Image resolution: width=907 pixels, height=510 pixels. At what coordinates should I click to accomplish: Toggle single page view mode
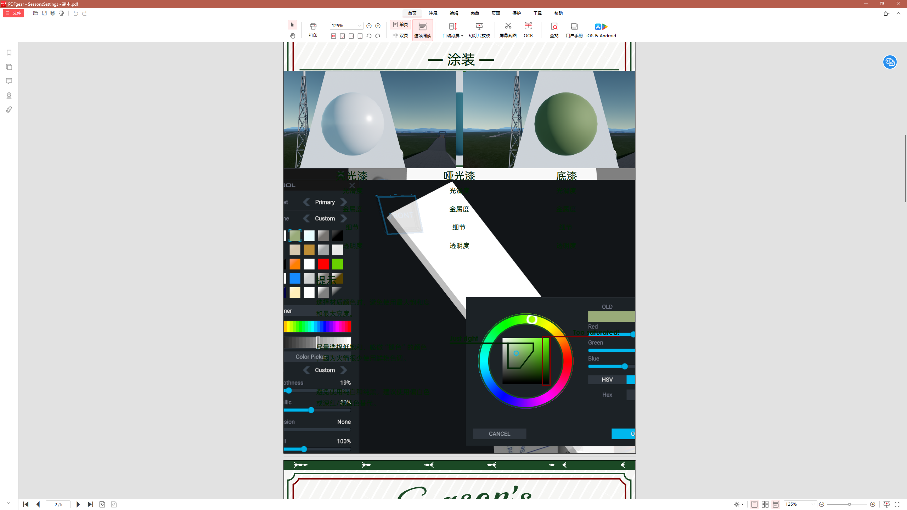click(400, 24)
